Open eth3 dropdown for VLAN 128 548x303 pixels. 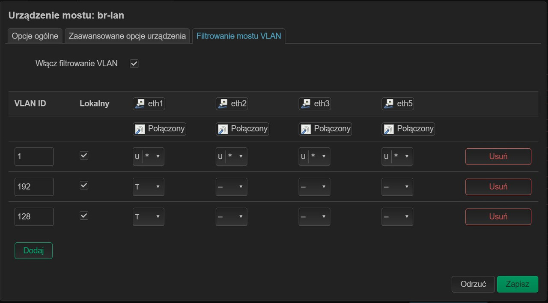point(315,217)
